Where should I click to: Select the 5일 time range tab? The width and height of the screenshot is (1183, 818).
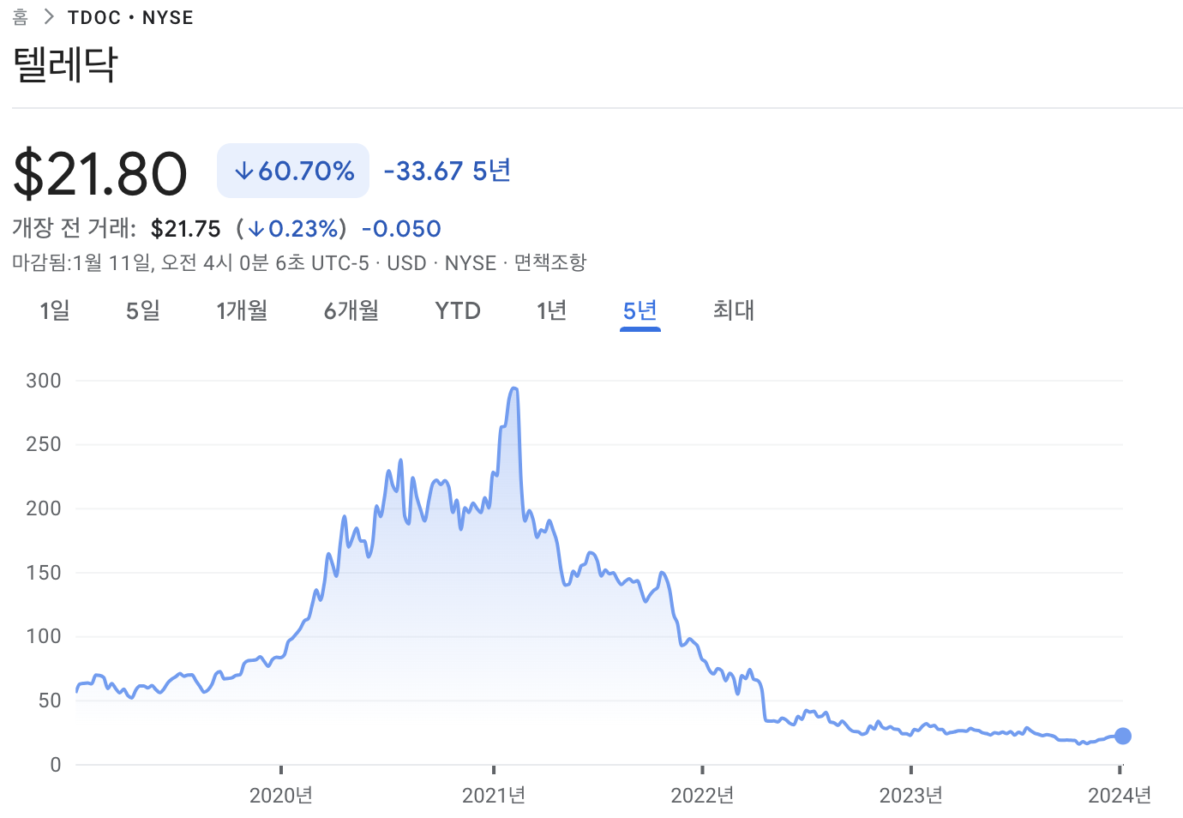pyautogui.click(x=142, y=310)
